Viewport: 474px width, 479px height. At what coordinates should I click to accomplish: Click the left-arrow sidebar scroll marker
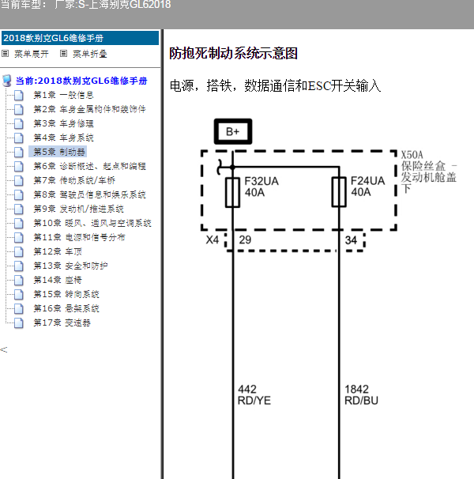(x=4, y=350)
